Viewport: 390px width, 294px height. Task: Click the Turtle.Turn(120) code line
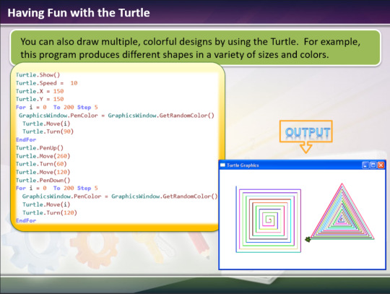tap(50, 212)
